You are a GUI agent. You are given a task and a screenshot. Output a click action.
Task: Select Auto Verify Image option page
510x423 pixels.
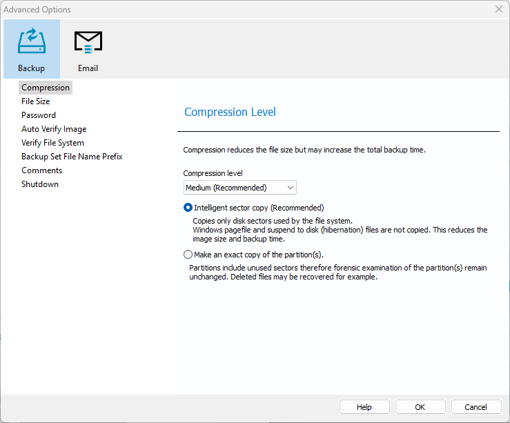(x=54, y=129)
